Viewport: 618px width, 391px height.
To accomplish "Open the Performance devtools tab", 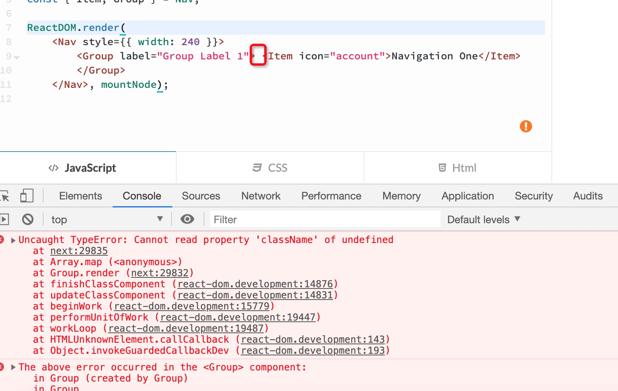I will tap(331, 196).
